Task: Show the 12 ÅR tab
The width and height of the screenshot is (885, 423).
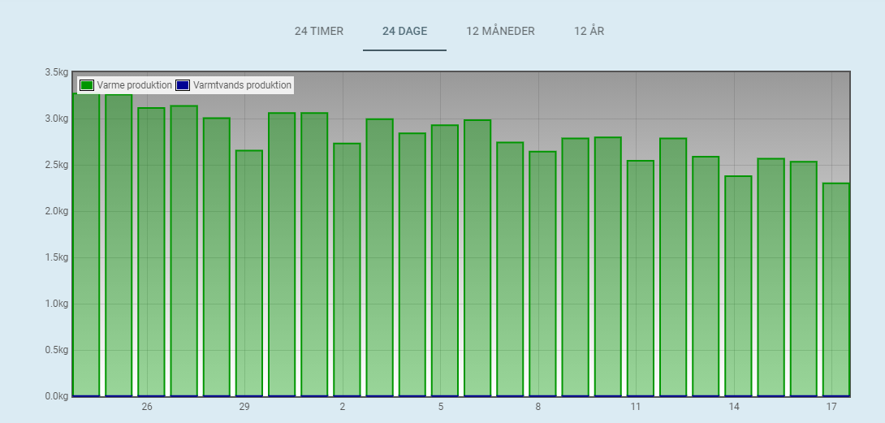Action: pos(589,31)
